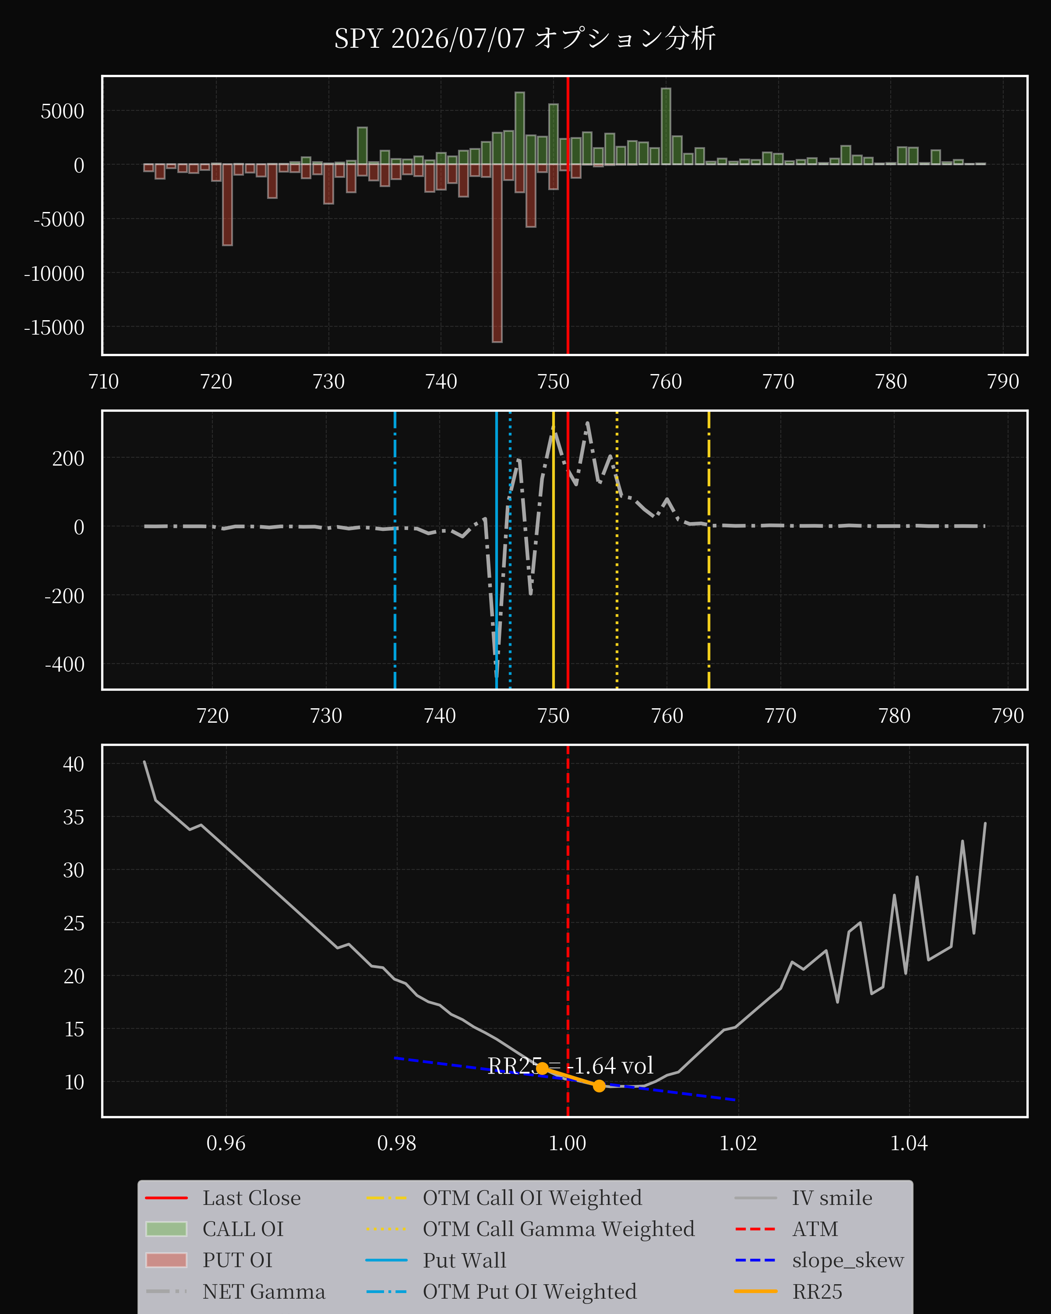
Task: Click OTM Call Gamma Weighted legend label
Action: pyautogui.click(x=559, y=1229)
